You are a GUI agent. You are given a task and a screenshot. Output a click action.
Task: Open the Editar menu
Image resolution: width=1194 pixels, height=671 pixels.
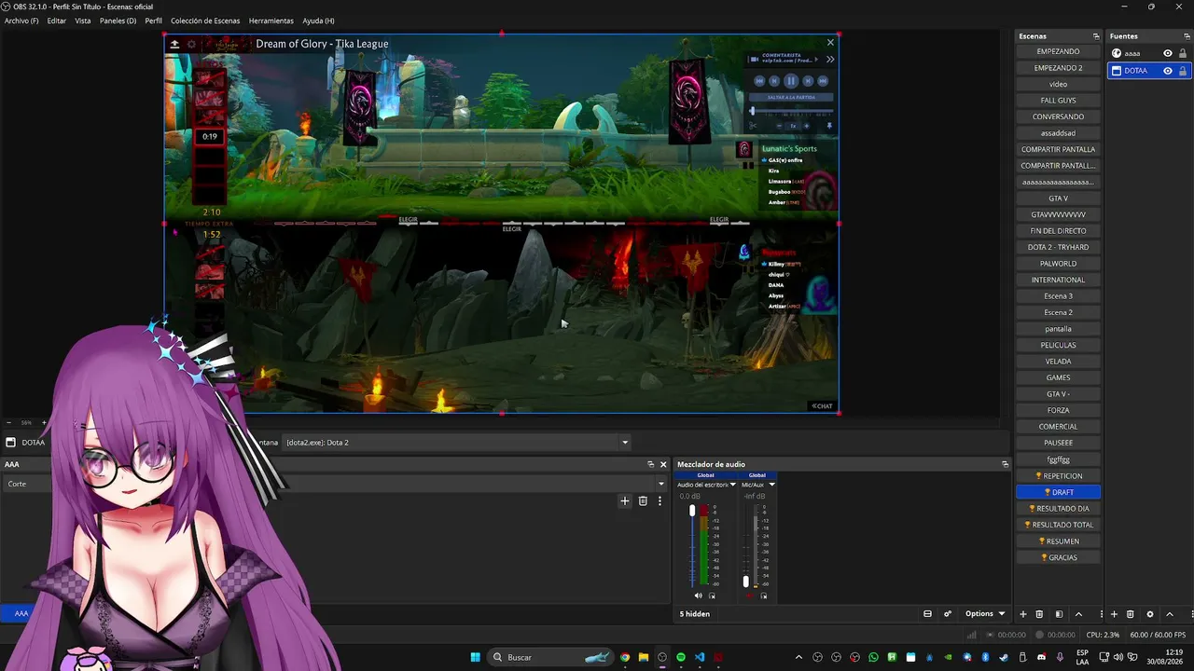coord(56,21)
